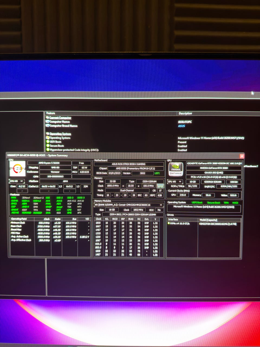
Task: Click the BERLITOPC computer name value
Action: click(x=185, y=122)
